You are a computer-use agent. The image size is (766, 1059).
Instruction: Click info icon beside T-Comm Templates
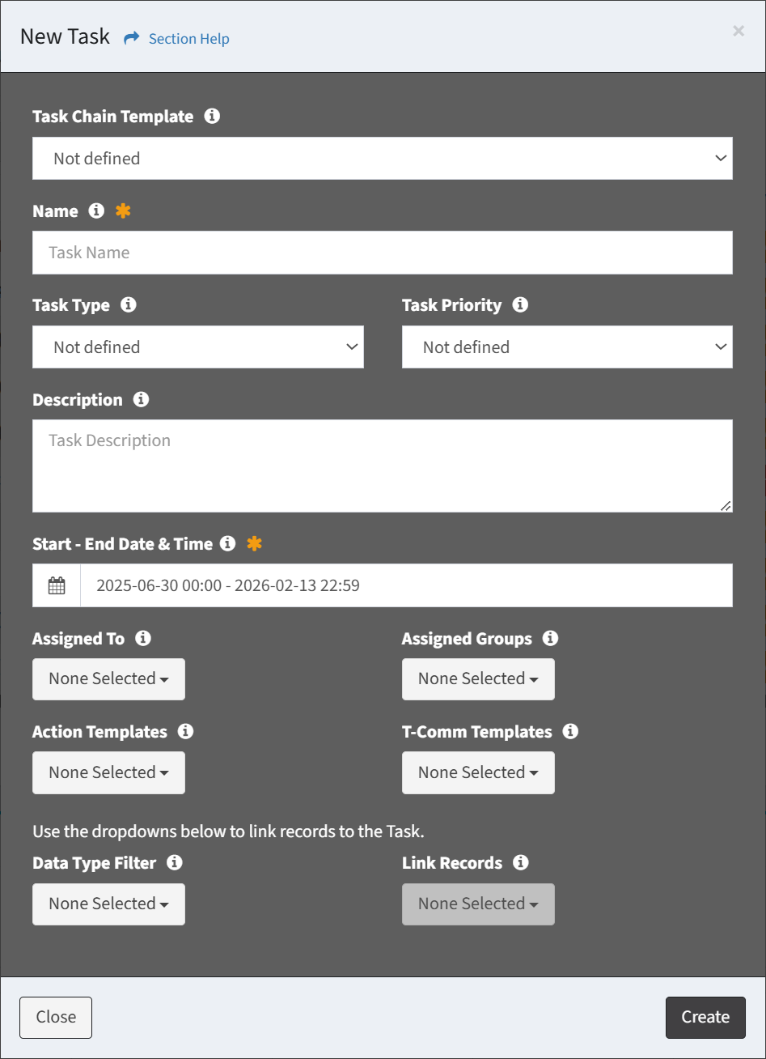click(570, 731)
